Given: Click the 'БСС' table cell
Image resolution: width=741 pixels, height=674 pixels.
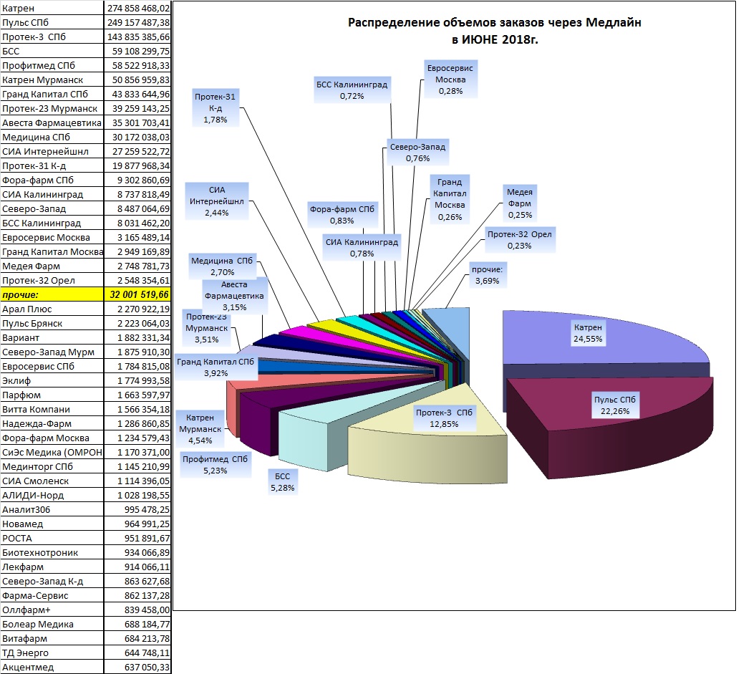Looking at the screenshot, I should click(52, 51).
